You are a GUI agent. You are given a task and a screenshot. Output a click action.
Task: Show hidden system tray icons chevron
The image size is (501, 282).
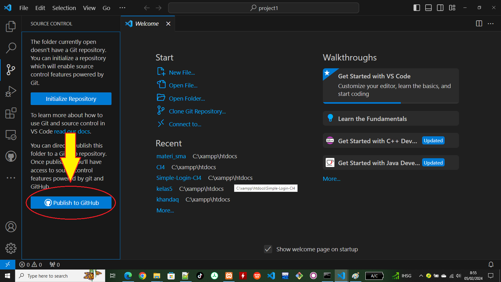421,276
